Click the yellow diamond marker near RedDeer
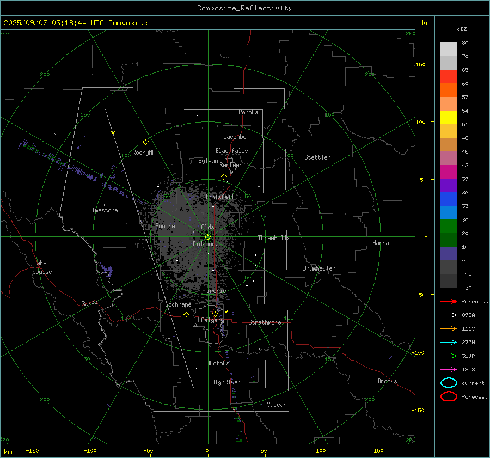The image size is (490, 458). pyautogui.click(x=224, y=177)
